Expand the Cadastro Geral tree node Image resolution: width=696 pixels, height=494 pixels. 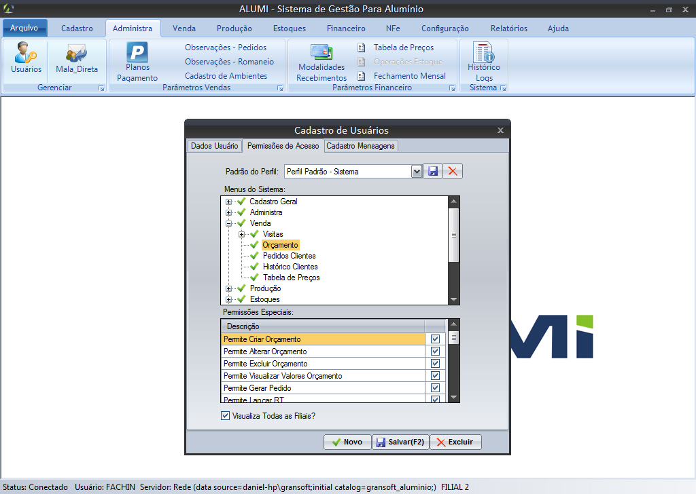pyautogui.click(x=228, y=202)
